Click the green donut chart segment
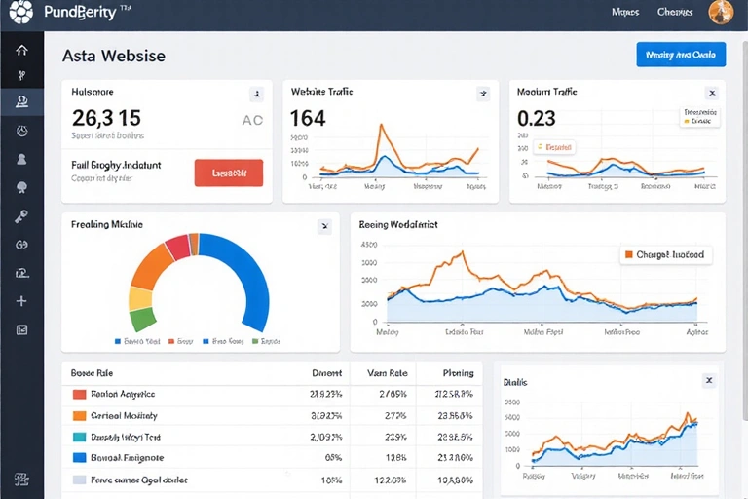This screenshot has height=499, width=748. [143, 320]
